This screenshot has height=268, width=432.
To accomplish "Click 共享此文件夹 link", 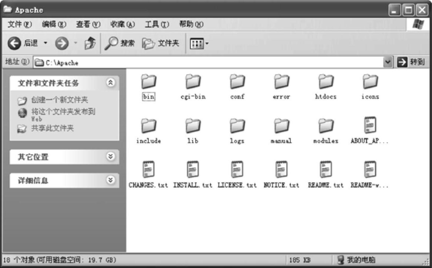I will click(x=52, y=128).
